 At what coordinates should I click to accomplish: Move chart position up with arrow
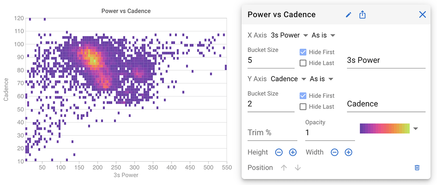284,168
